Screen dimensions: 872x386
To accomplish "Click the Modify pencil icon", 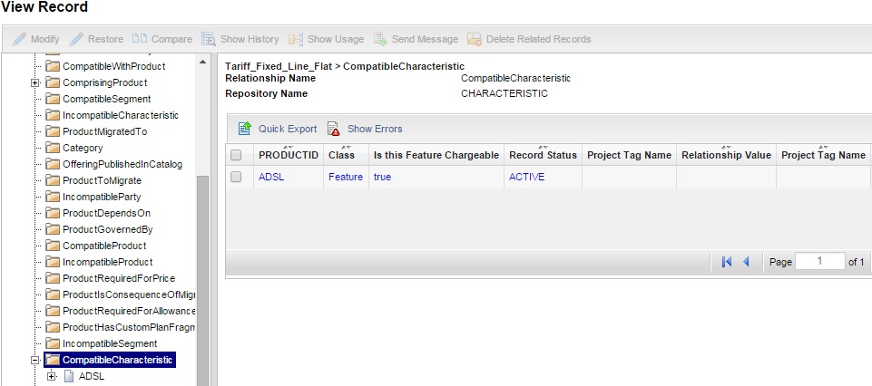I will click(19, 39).
